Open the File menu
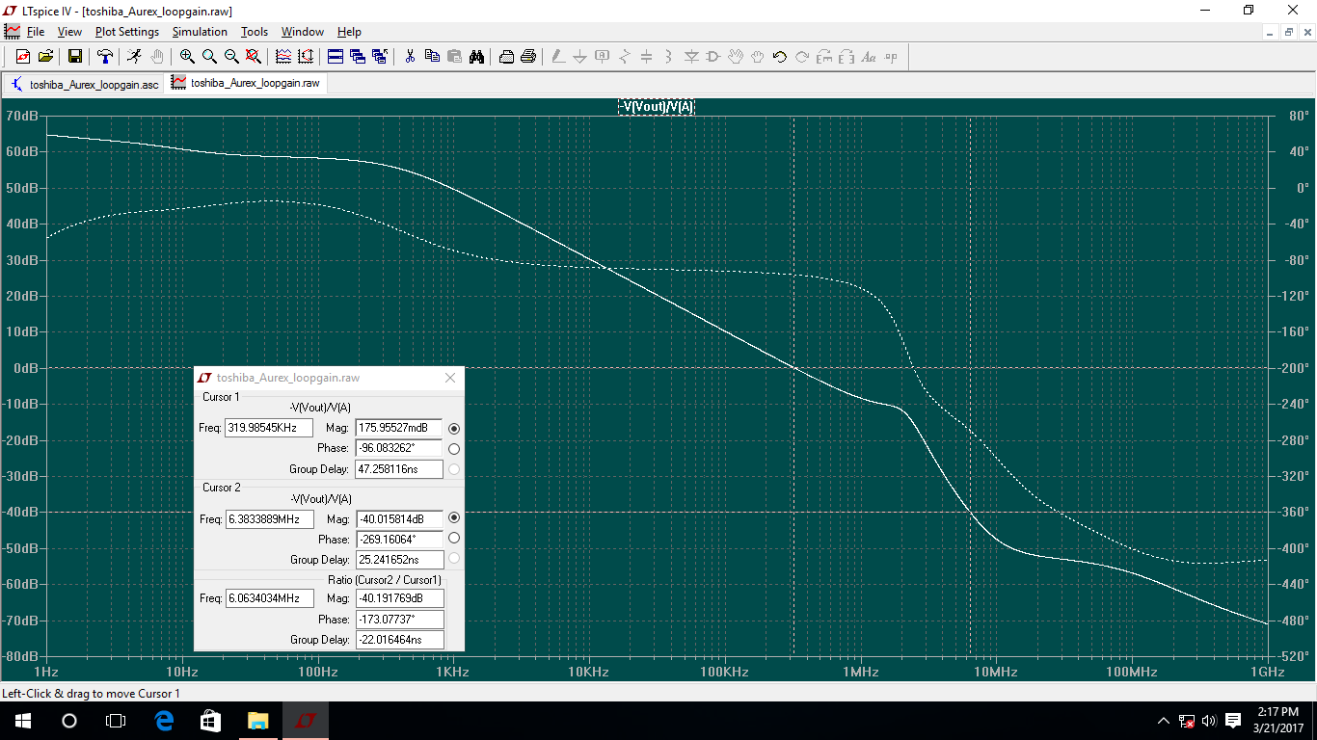 point(36,32)
